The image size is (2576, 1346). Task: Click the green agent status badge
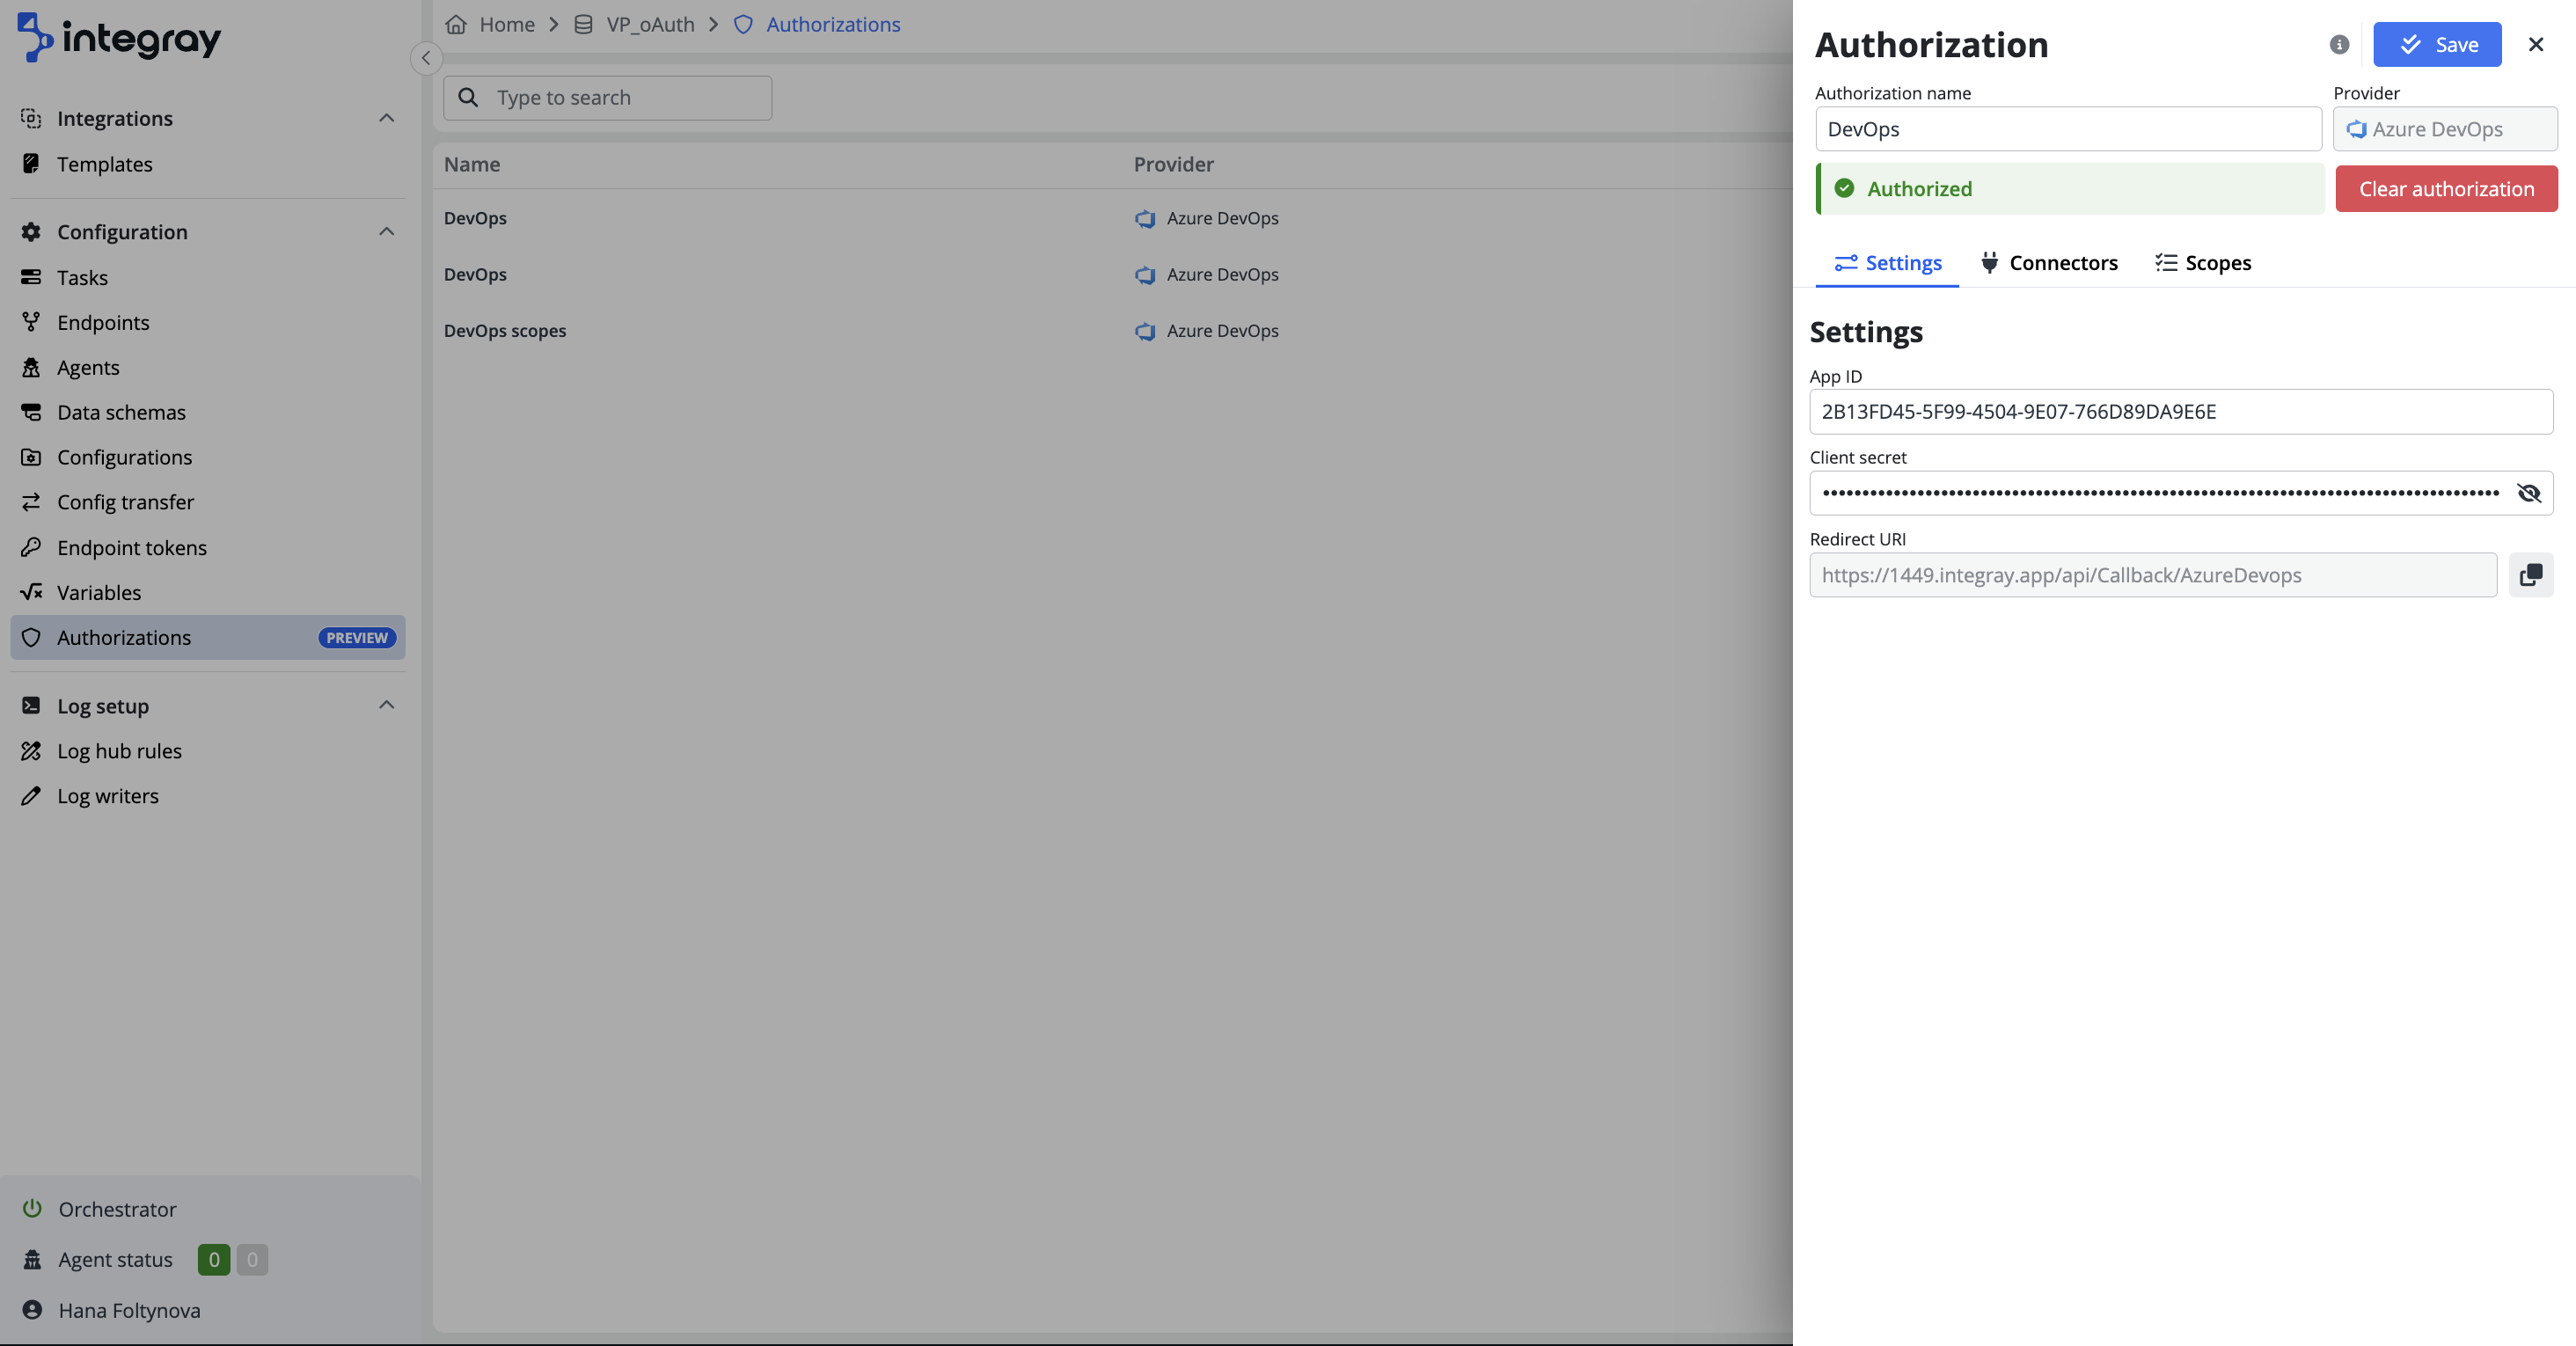pyautogui.click(x=213, y=1259)
